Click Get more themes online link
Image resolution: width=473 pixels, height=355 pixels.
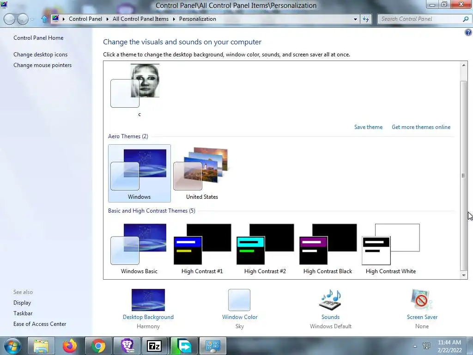(x=421, y=127)
